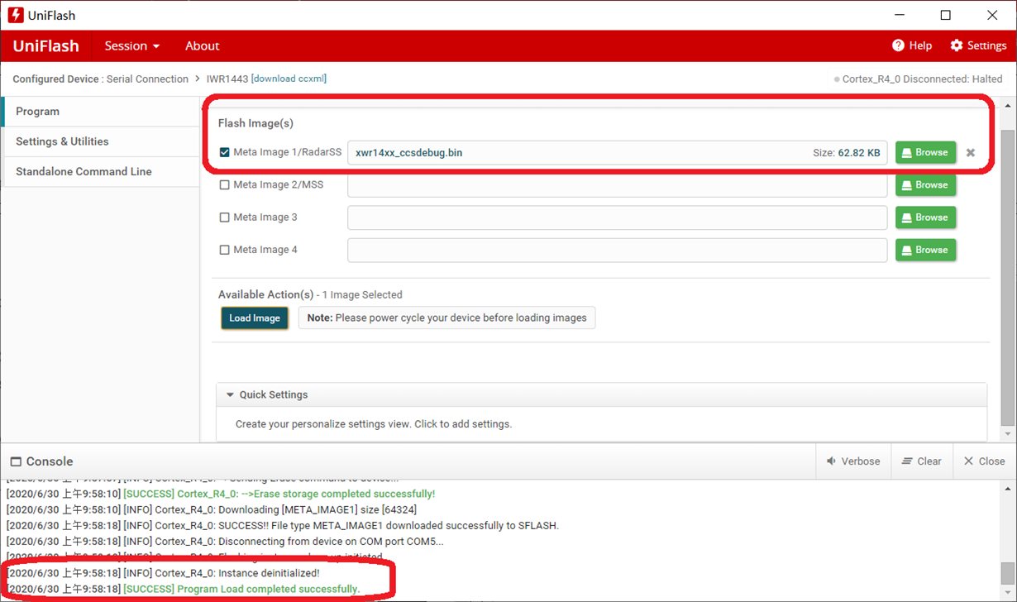Maximize the UniFlash window
Viewport: 1017px width, 602px height.
click(945, 15)
